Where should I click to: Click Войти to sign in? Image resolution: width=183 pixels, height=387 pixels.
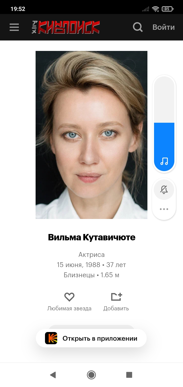163,27
